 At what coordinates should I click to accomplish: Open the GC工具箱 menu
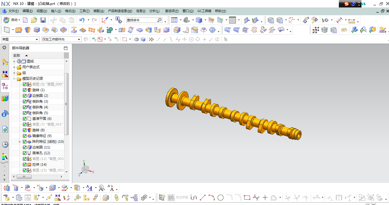coord(204,11)
